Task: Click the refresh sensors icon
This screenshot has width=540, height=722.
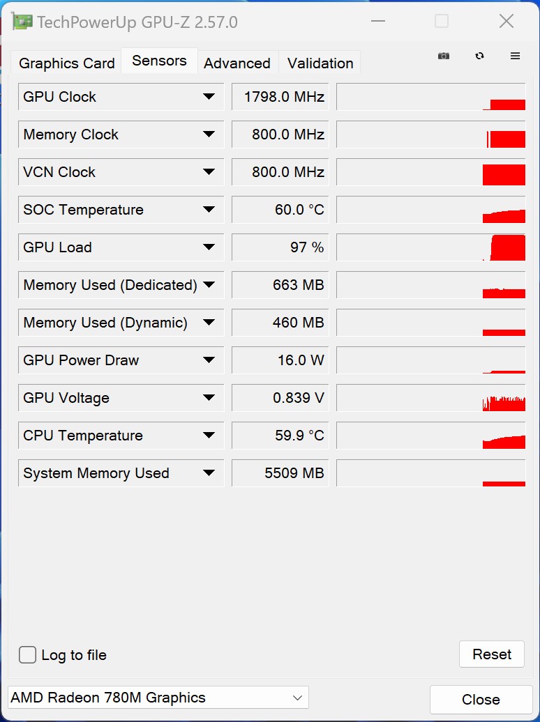Action: [x=479, y=56]
